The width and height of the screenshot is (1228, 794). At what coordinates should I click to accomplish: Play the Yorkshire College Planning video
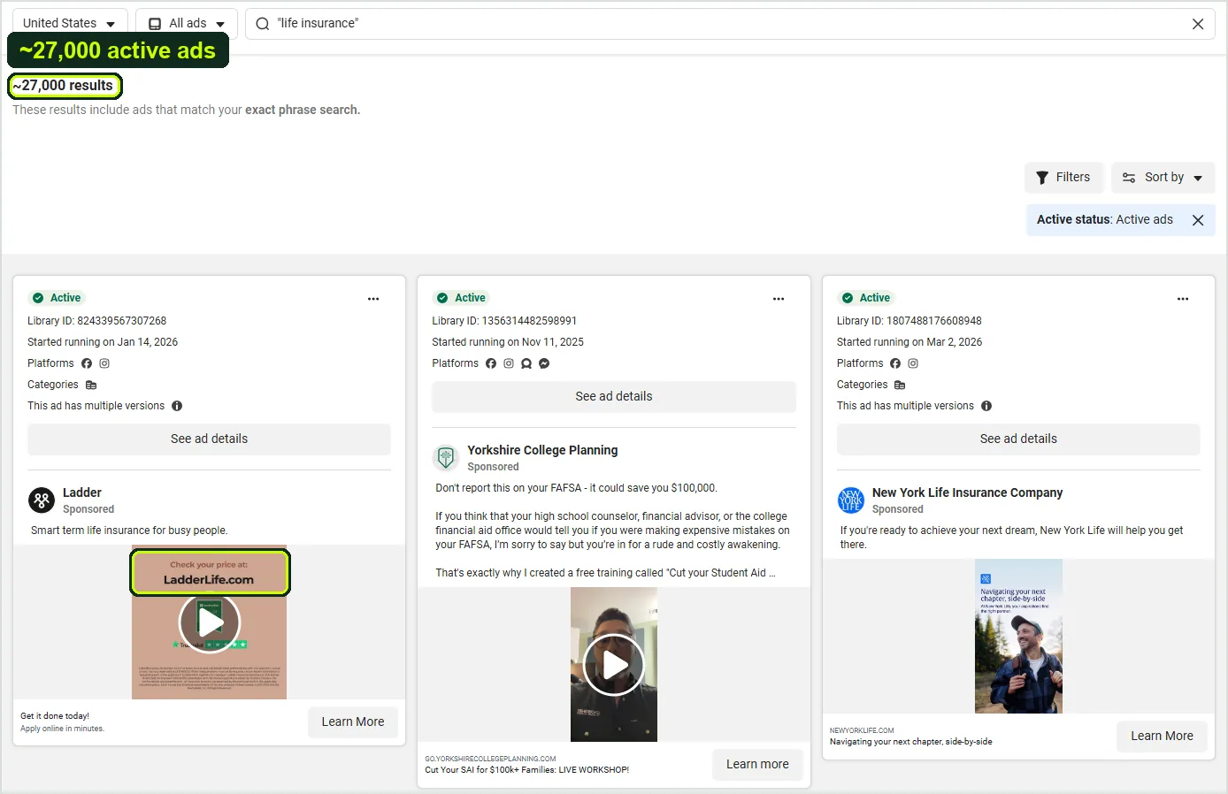click(614, 665)
